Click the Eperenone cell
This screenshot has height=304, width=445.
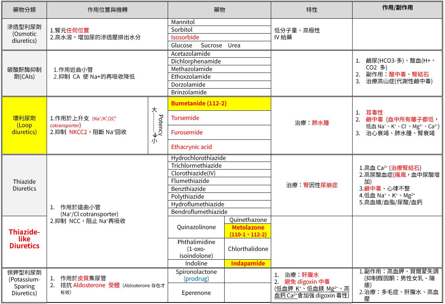196,293
